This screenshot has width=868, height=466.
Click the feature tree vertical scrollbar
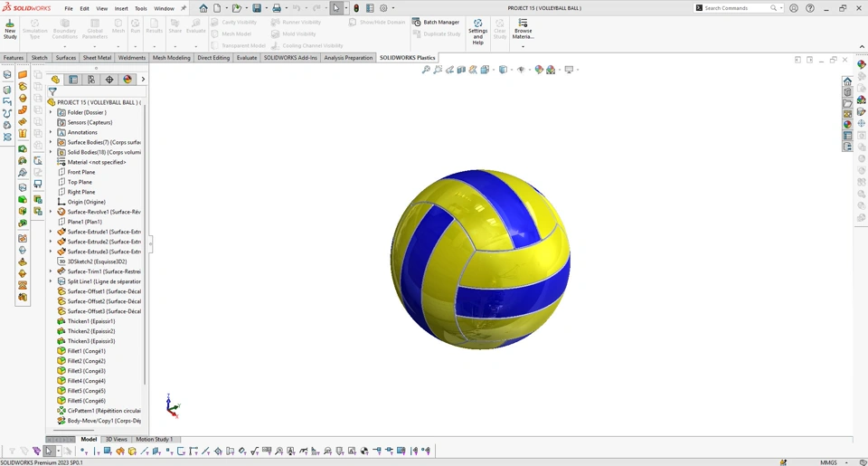pyautogui.click(x=145, y=243)
